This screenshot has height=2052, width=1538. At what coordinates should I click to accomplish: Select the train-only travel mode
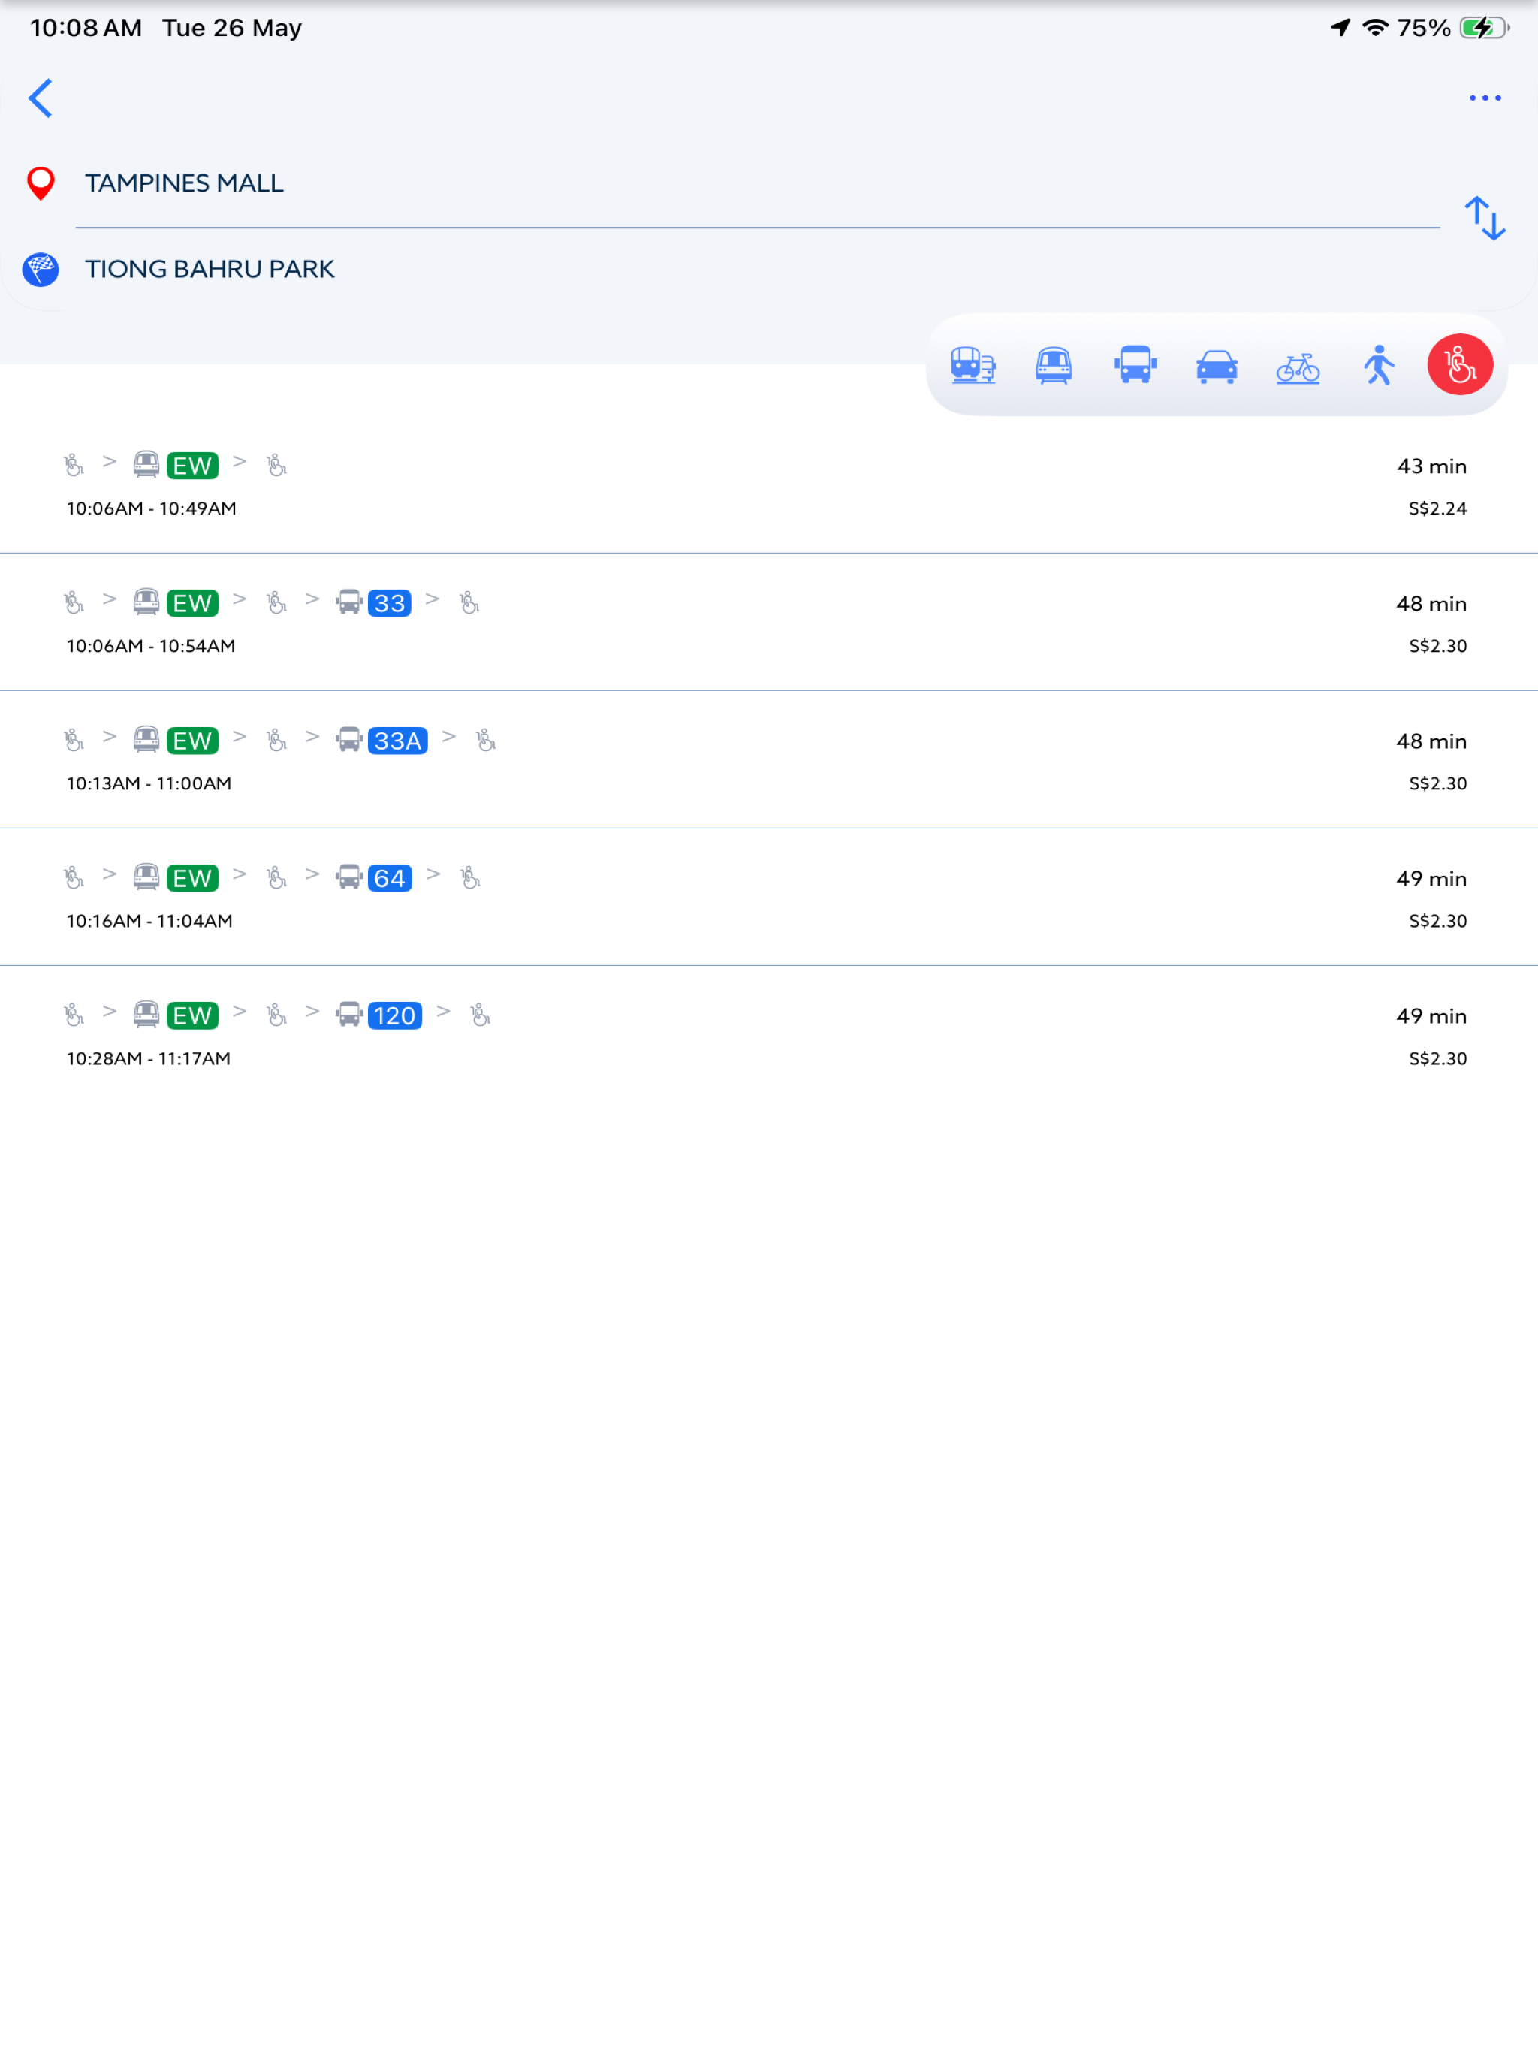[1054, 366]
